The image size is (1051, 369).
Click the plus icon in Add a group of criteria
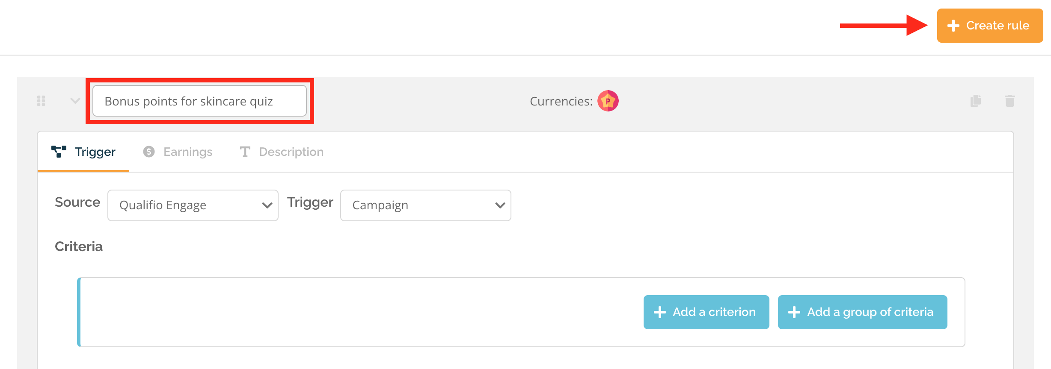(794, 312)
